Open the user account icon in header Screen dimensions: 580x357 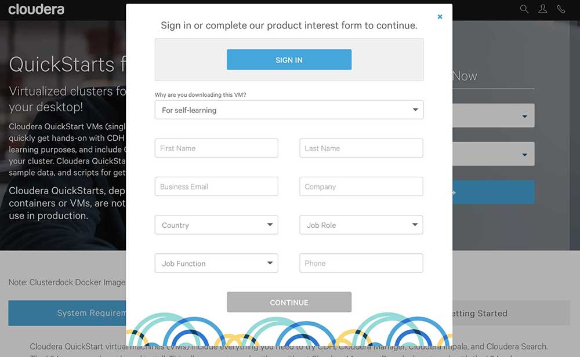click(x=543, y=9)
